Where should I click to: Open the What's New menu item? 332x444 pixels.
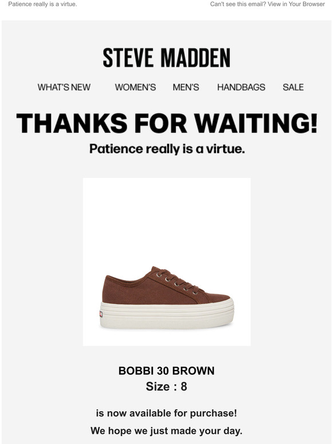64,87
